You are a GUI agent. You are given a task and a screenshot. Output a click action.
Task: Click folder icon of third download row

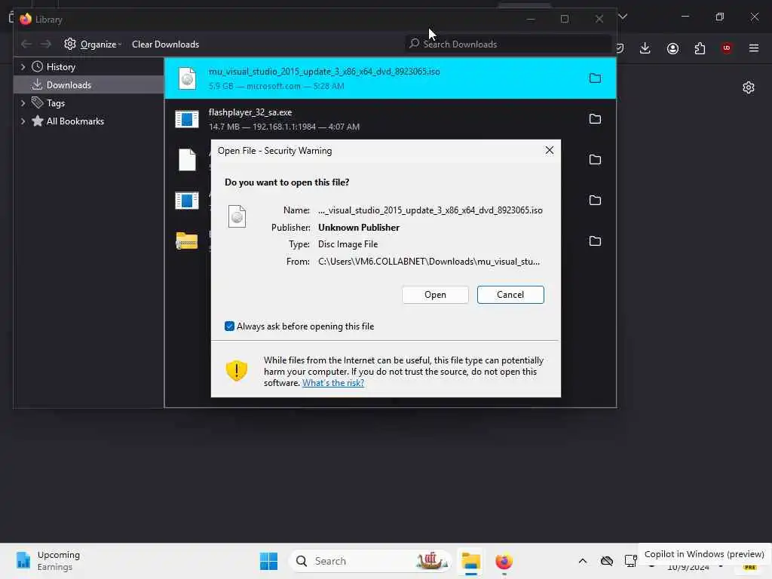595,160
